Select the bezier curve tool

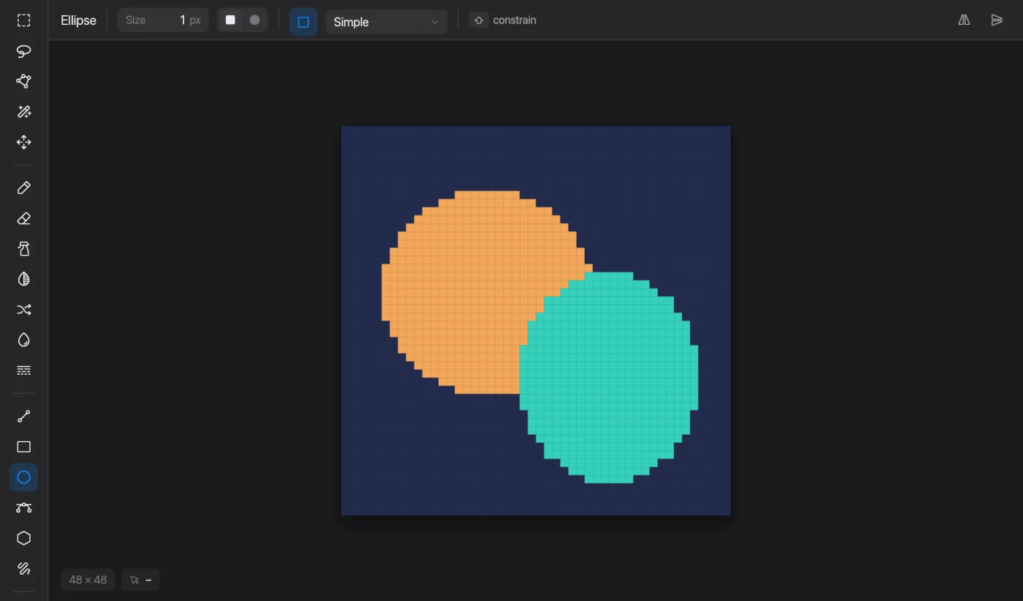(x=24, y=508)
